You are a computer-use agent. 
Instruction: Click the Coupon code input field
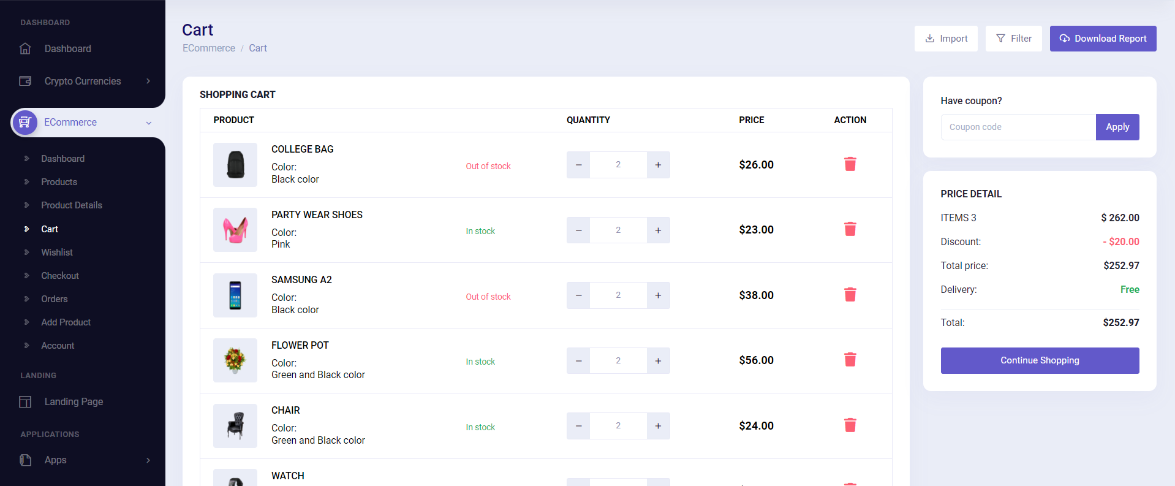pos(1018,127)
